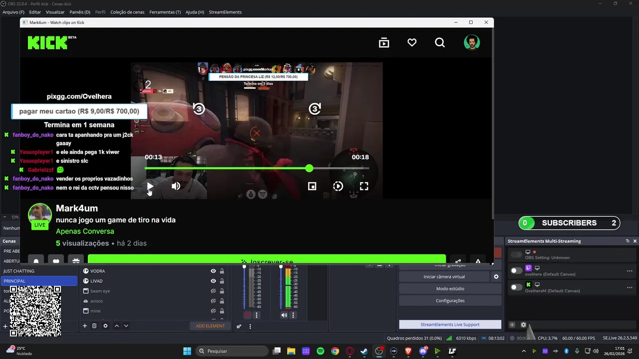Enter fullscreen on the Kick clip

pos(364,186)
